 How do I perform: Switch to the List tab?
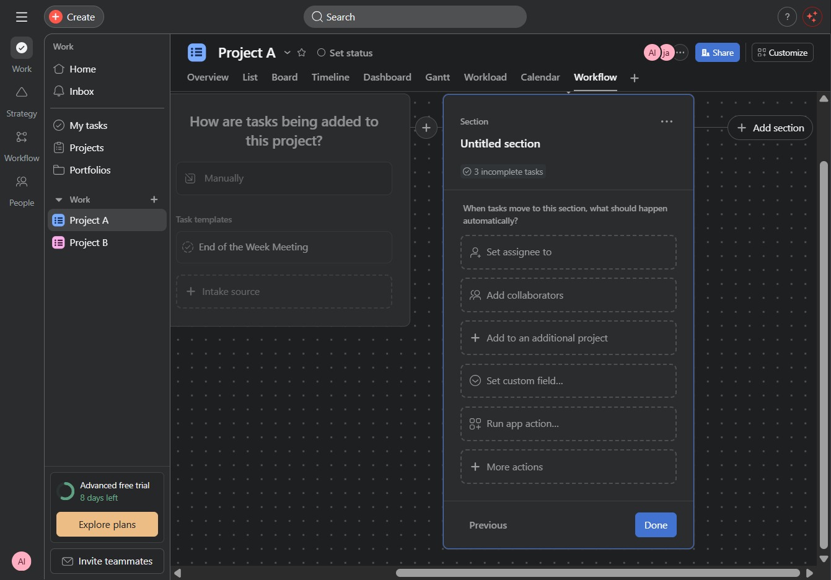pos(250,77)
